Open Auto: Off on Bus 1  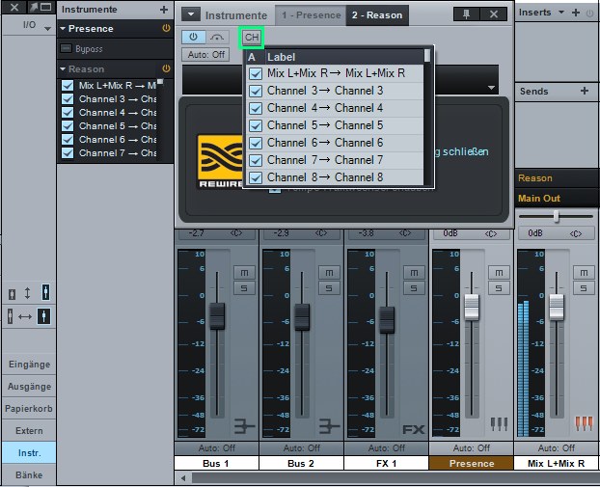[x=217, y=447]
